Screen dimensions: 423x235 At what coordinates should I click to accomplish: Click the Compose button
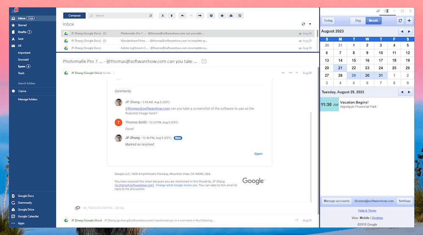(74, 16)
